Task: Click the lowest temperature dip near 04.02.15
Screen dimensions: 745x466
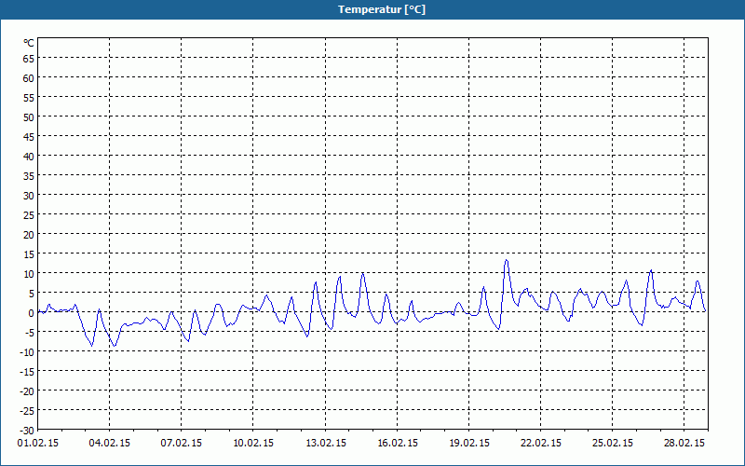Action: coord(115,346)
